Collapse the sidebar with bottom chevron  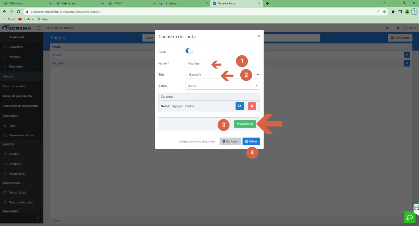pyautogui.click(x=38, y=218)
